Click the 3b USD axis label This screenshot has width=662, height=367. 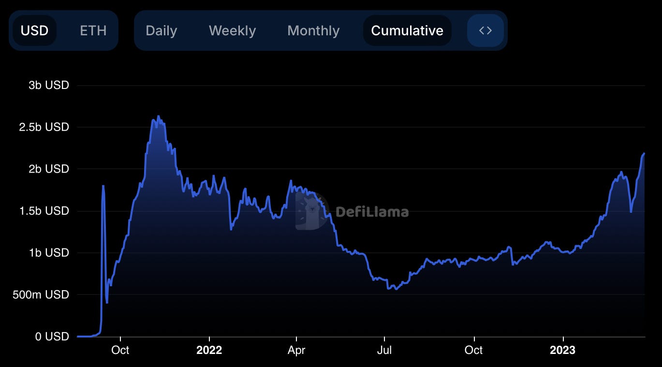click(49, 85)
